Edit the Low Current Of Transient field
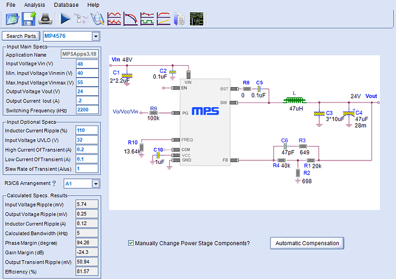Screen dimensions: 396x279 (87, 159)
